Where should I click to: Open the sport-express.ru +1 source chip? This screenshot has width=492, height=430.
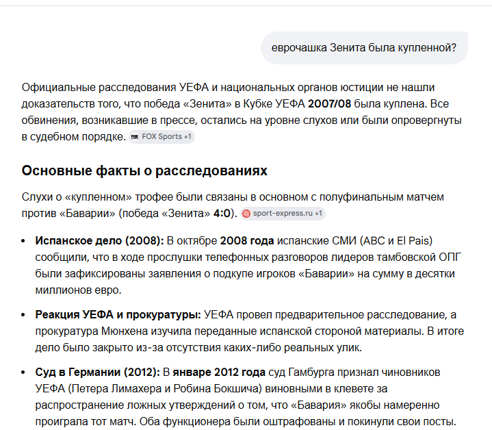[x=283, y=214]
